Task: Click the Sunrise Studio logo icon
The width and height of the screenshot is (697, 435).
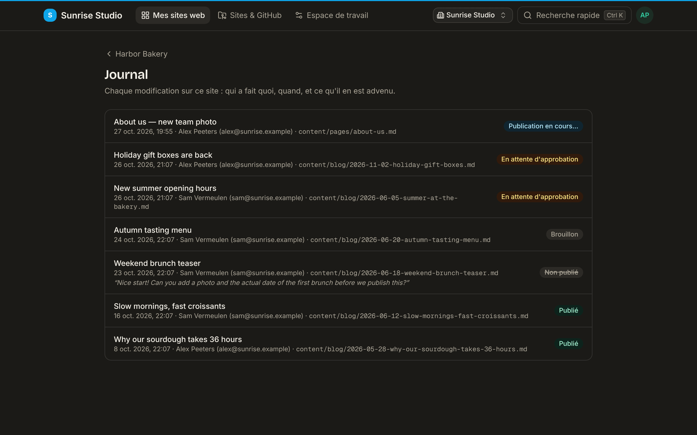Action: 50,15
